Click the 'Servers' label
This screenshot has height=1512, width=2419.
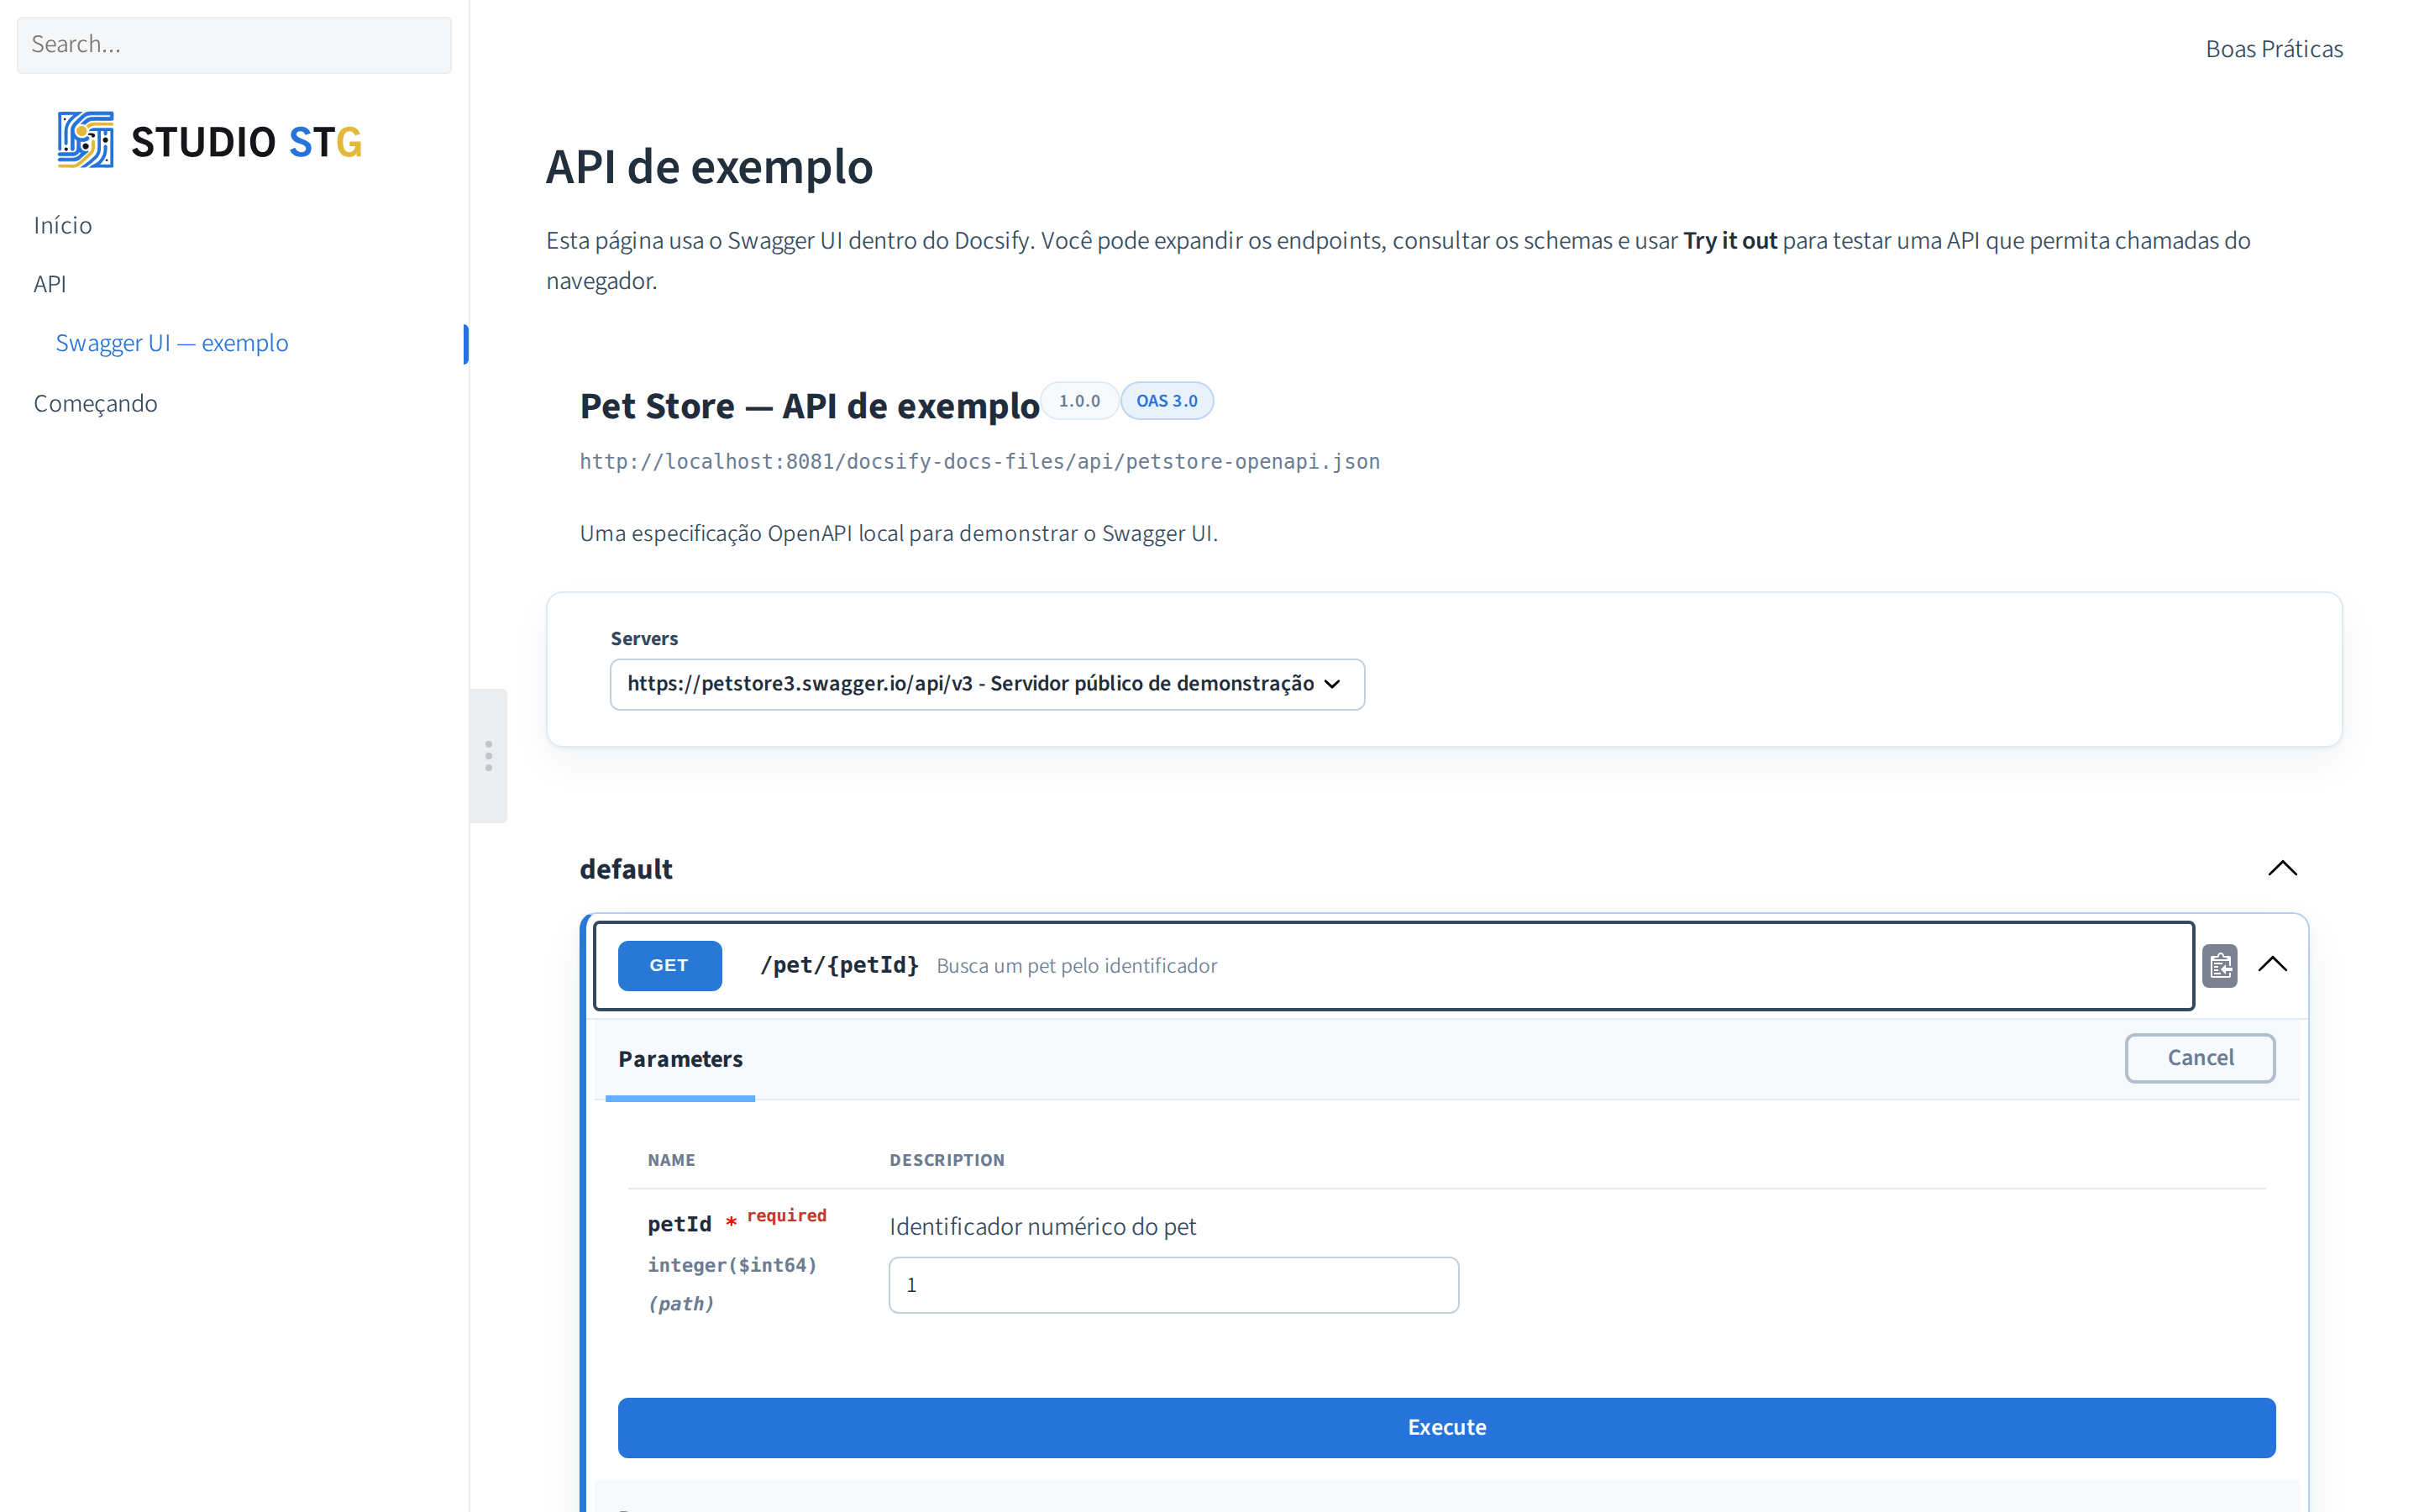tap(643, 639)
